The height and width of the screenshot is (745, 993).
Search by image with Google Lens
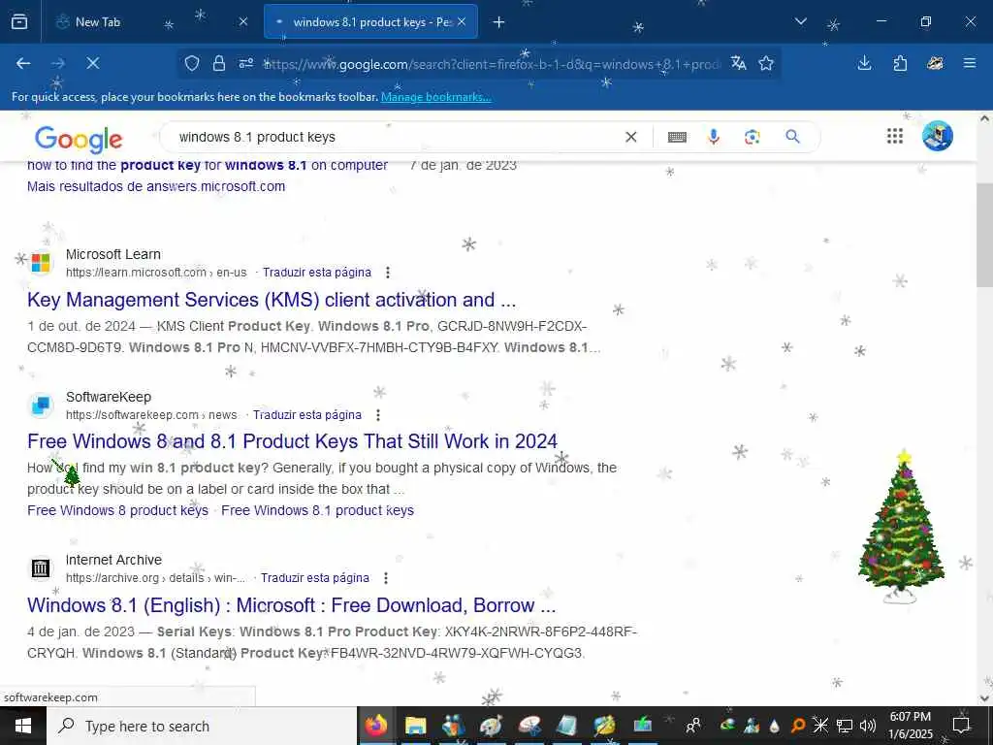pyautogui.click(x=753, y=137)
